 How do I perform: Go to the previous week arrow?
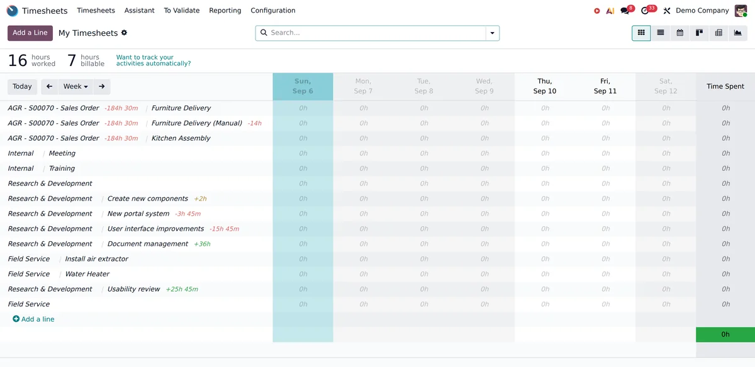49,87
